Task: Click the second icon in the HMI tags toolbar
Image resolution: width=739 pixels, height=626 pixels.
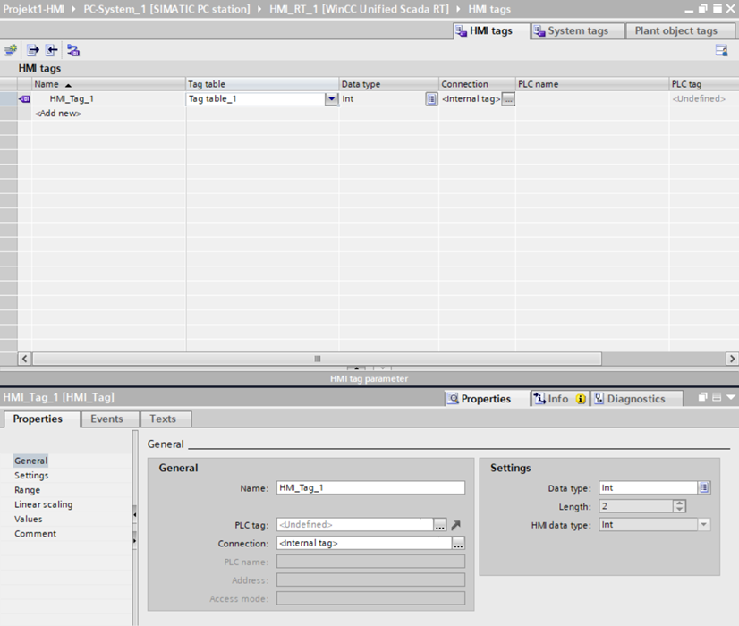Action: pyautogui.click(x=33, y=51)
